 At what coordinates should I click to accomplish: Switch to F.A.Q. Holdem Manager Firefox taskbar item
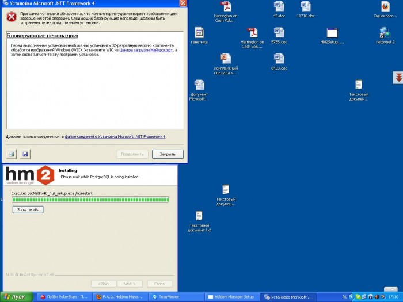point(120,297)
